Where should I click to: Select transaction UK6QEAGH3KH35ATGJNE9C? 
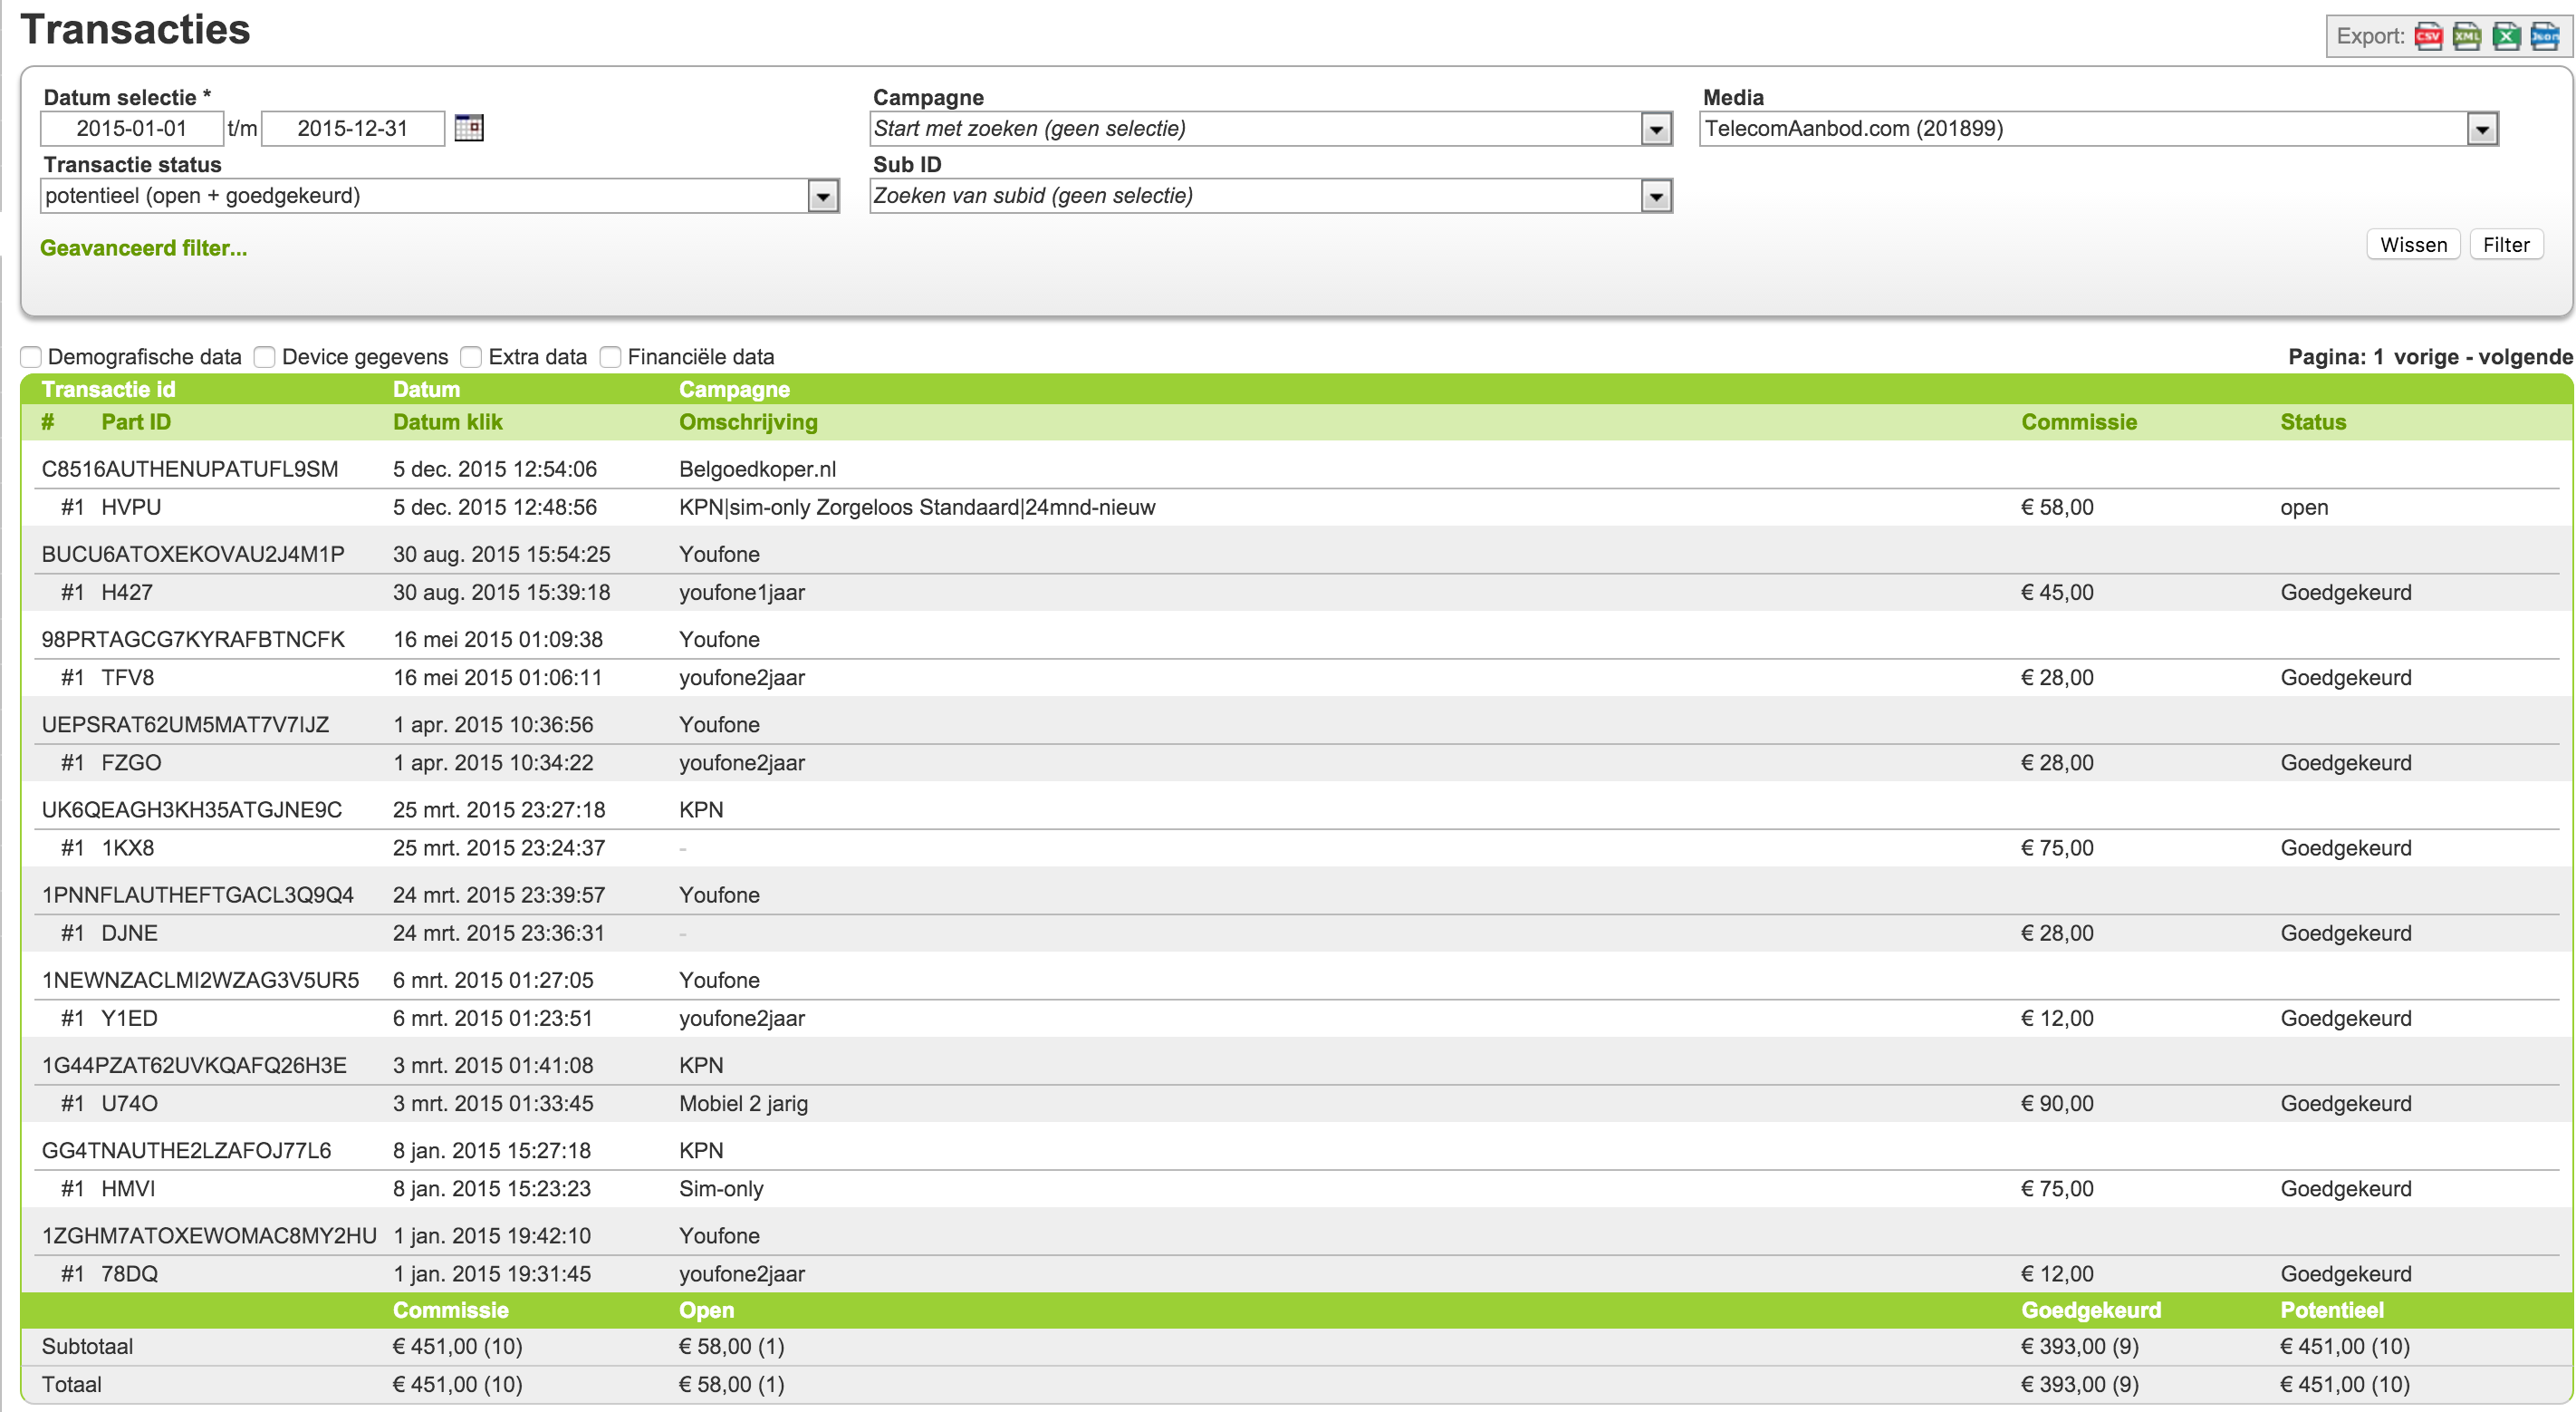click(x=192, y=809)
